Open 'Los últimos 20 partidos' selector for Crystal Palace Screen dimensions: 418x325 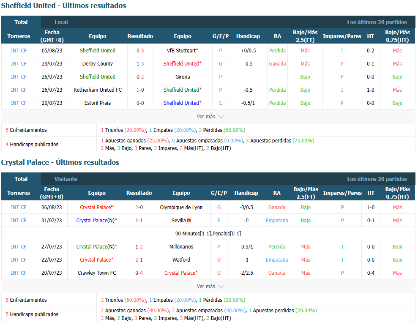coord(377,179)
